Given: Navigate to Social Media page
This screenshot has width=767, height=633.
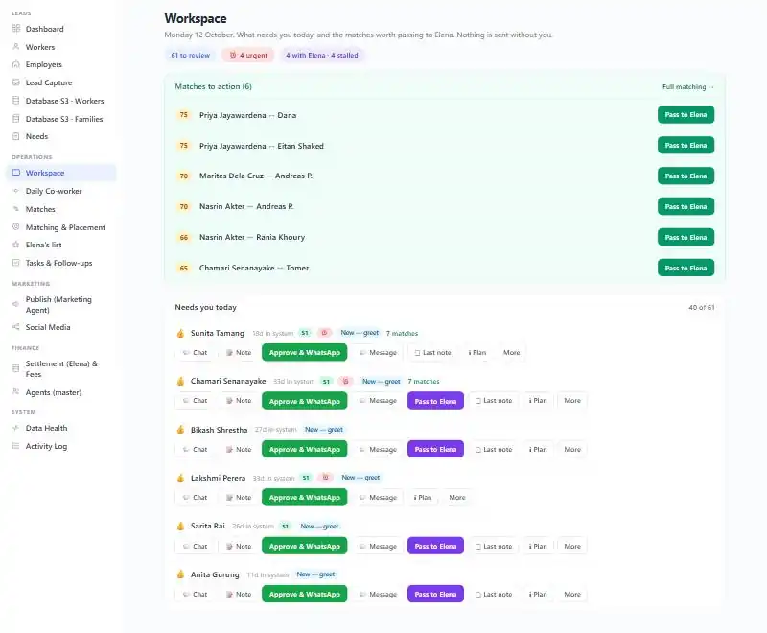Looking at the screenshot, I should pos(61,327).
